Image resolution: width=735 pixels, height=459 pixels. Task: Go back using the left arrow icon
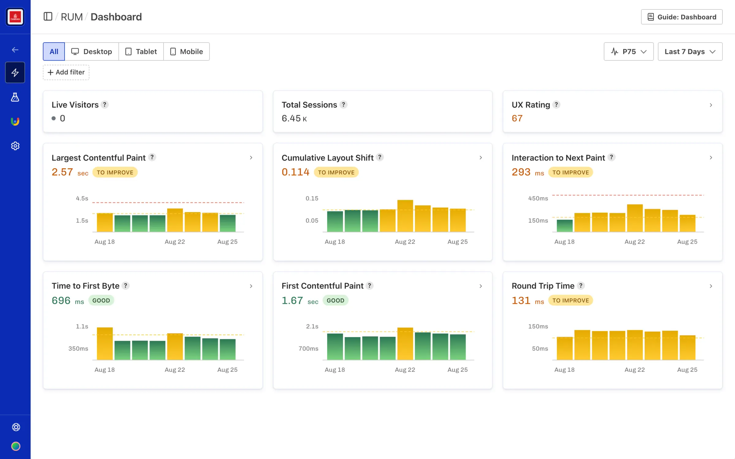(15, 50)
